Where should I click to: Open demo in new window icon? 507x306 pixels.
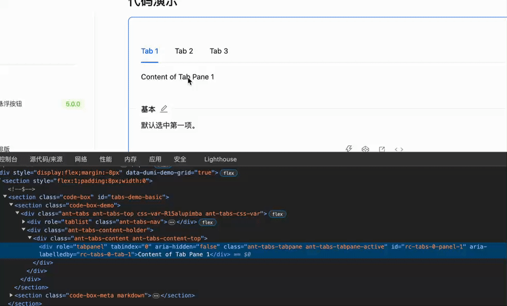pyautogui.click(x=382, y=149)
